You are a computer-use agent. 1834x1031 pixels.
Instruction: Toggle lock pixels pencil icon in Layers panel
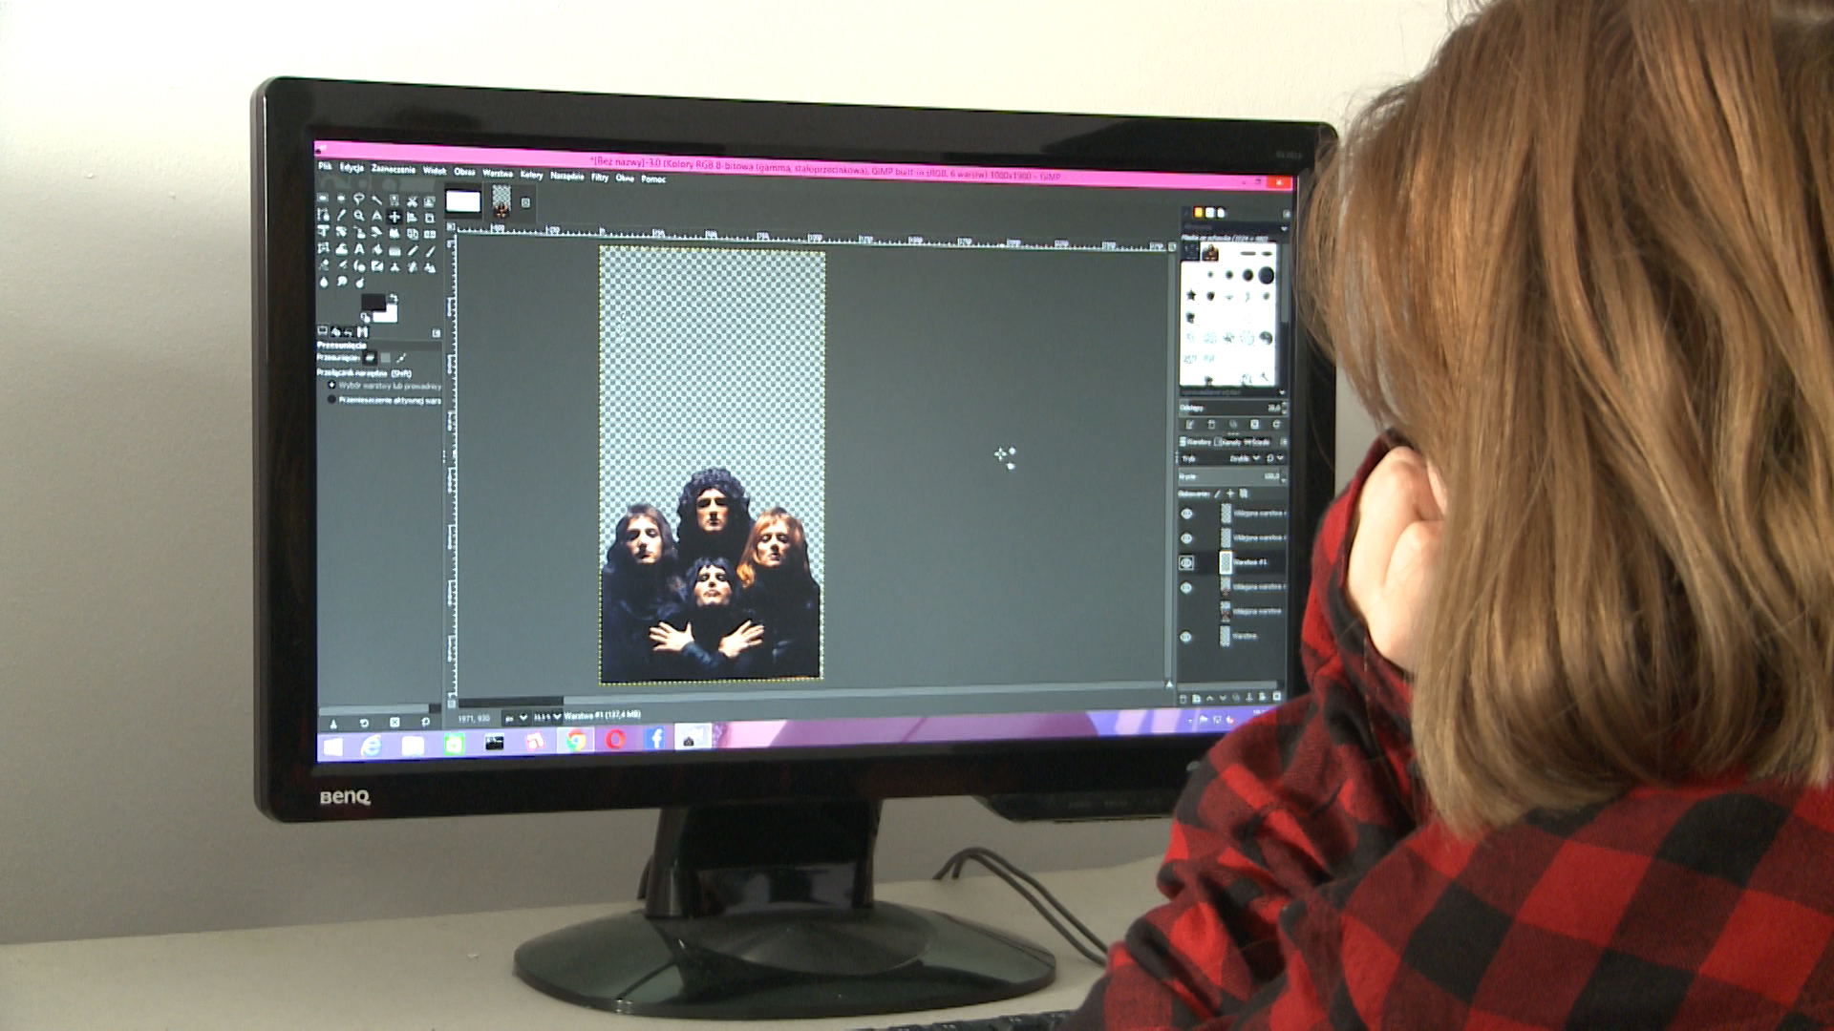tap(1218, 494)
